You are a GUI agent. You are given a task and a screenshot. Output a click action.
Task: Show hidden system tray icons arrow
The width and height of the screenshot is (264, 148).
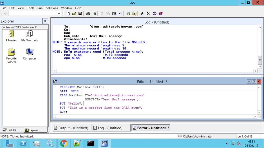226,144
